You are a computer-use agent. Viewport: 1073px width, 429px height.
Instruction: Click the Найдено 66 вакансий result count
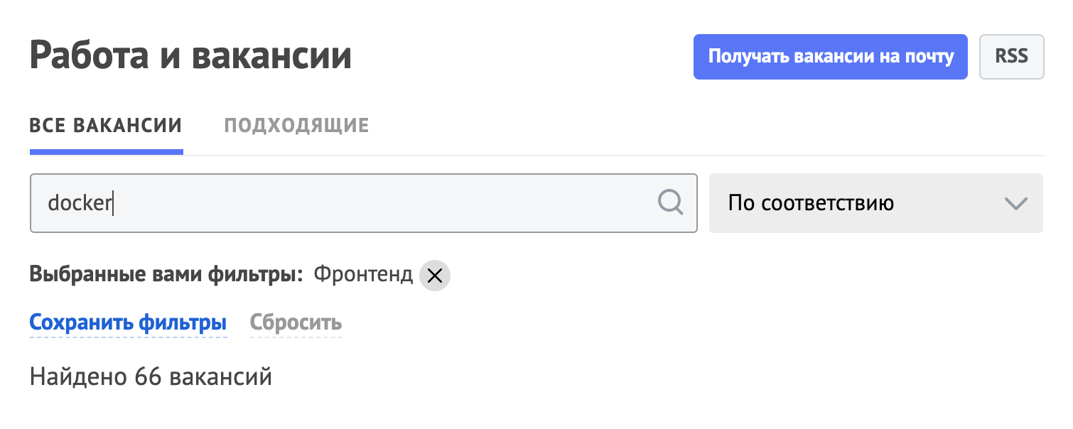click(x=151, y=376)
